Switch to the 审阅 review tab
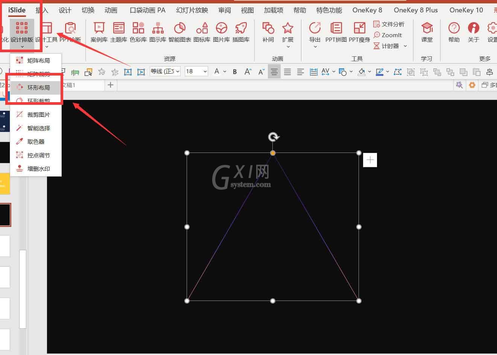Image resolution: width=497 pixels, height=355 pixels. pos(225,10)
